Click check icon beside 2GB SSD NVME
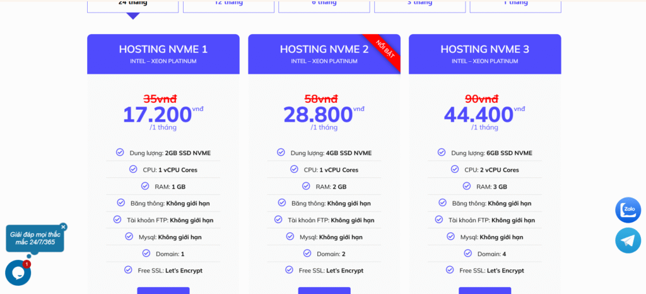This screenshot has height=294, width=646. tap(120, 152)
